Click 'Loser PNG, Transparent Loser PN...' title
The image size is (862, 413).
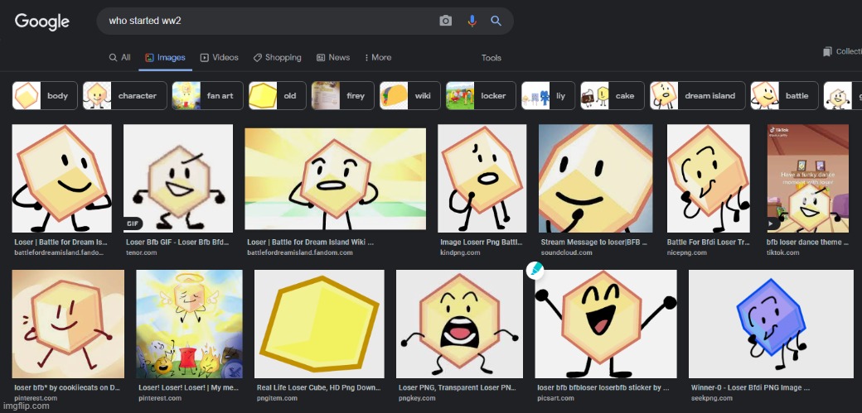click(457, 387)
